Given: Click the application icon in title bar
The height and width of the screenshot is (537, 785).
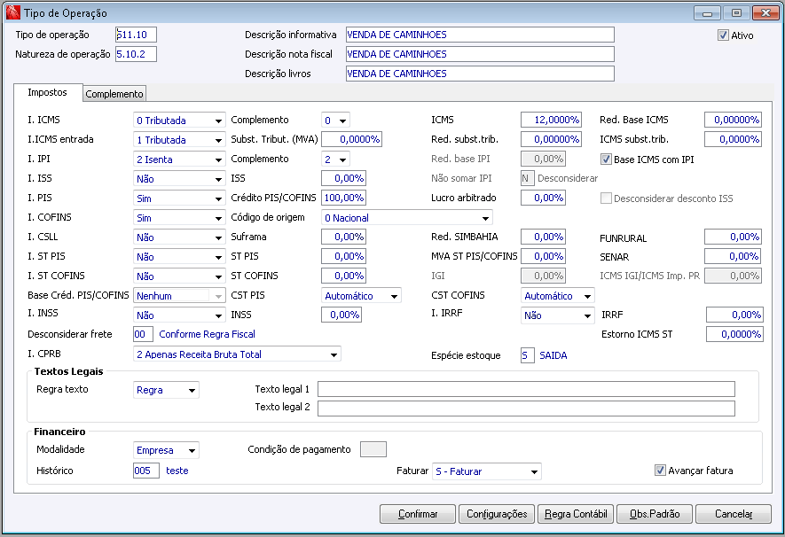Looking at the screenshot, I should pos(12,13).
